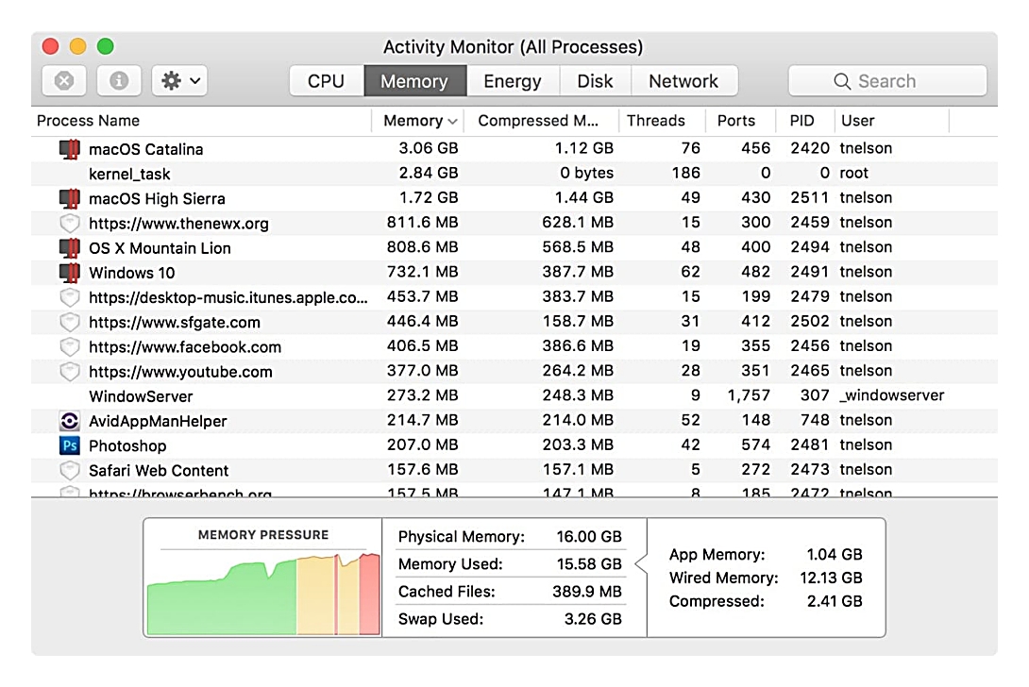Select the AvidAppManHelper process name
Screen dimensions: 1029x687
(158, 421)
